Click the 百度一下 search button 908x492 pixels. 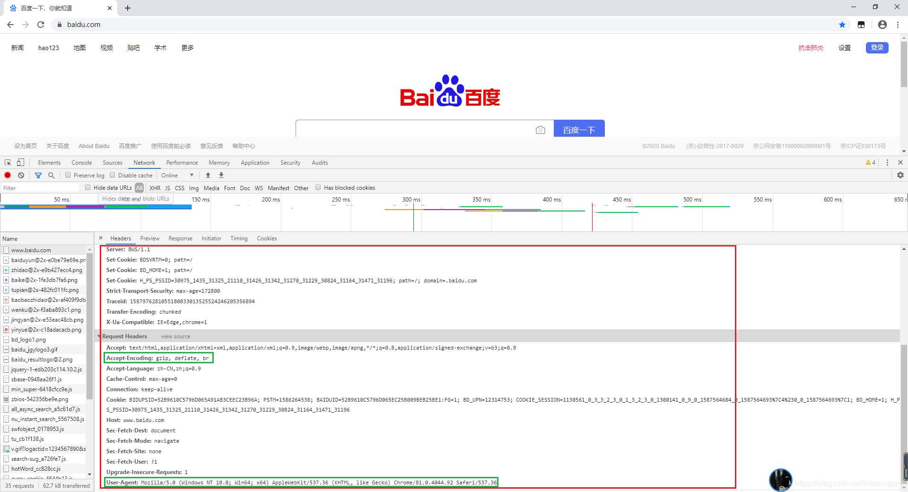click(x=579, y=129)
